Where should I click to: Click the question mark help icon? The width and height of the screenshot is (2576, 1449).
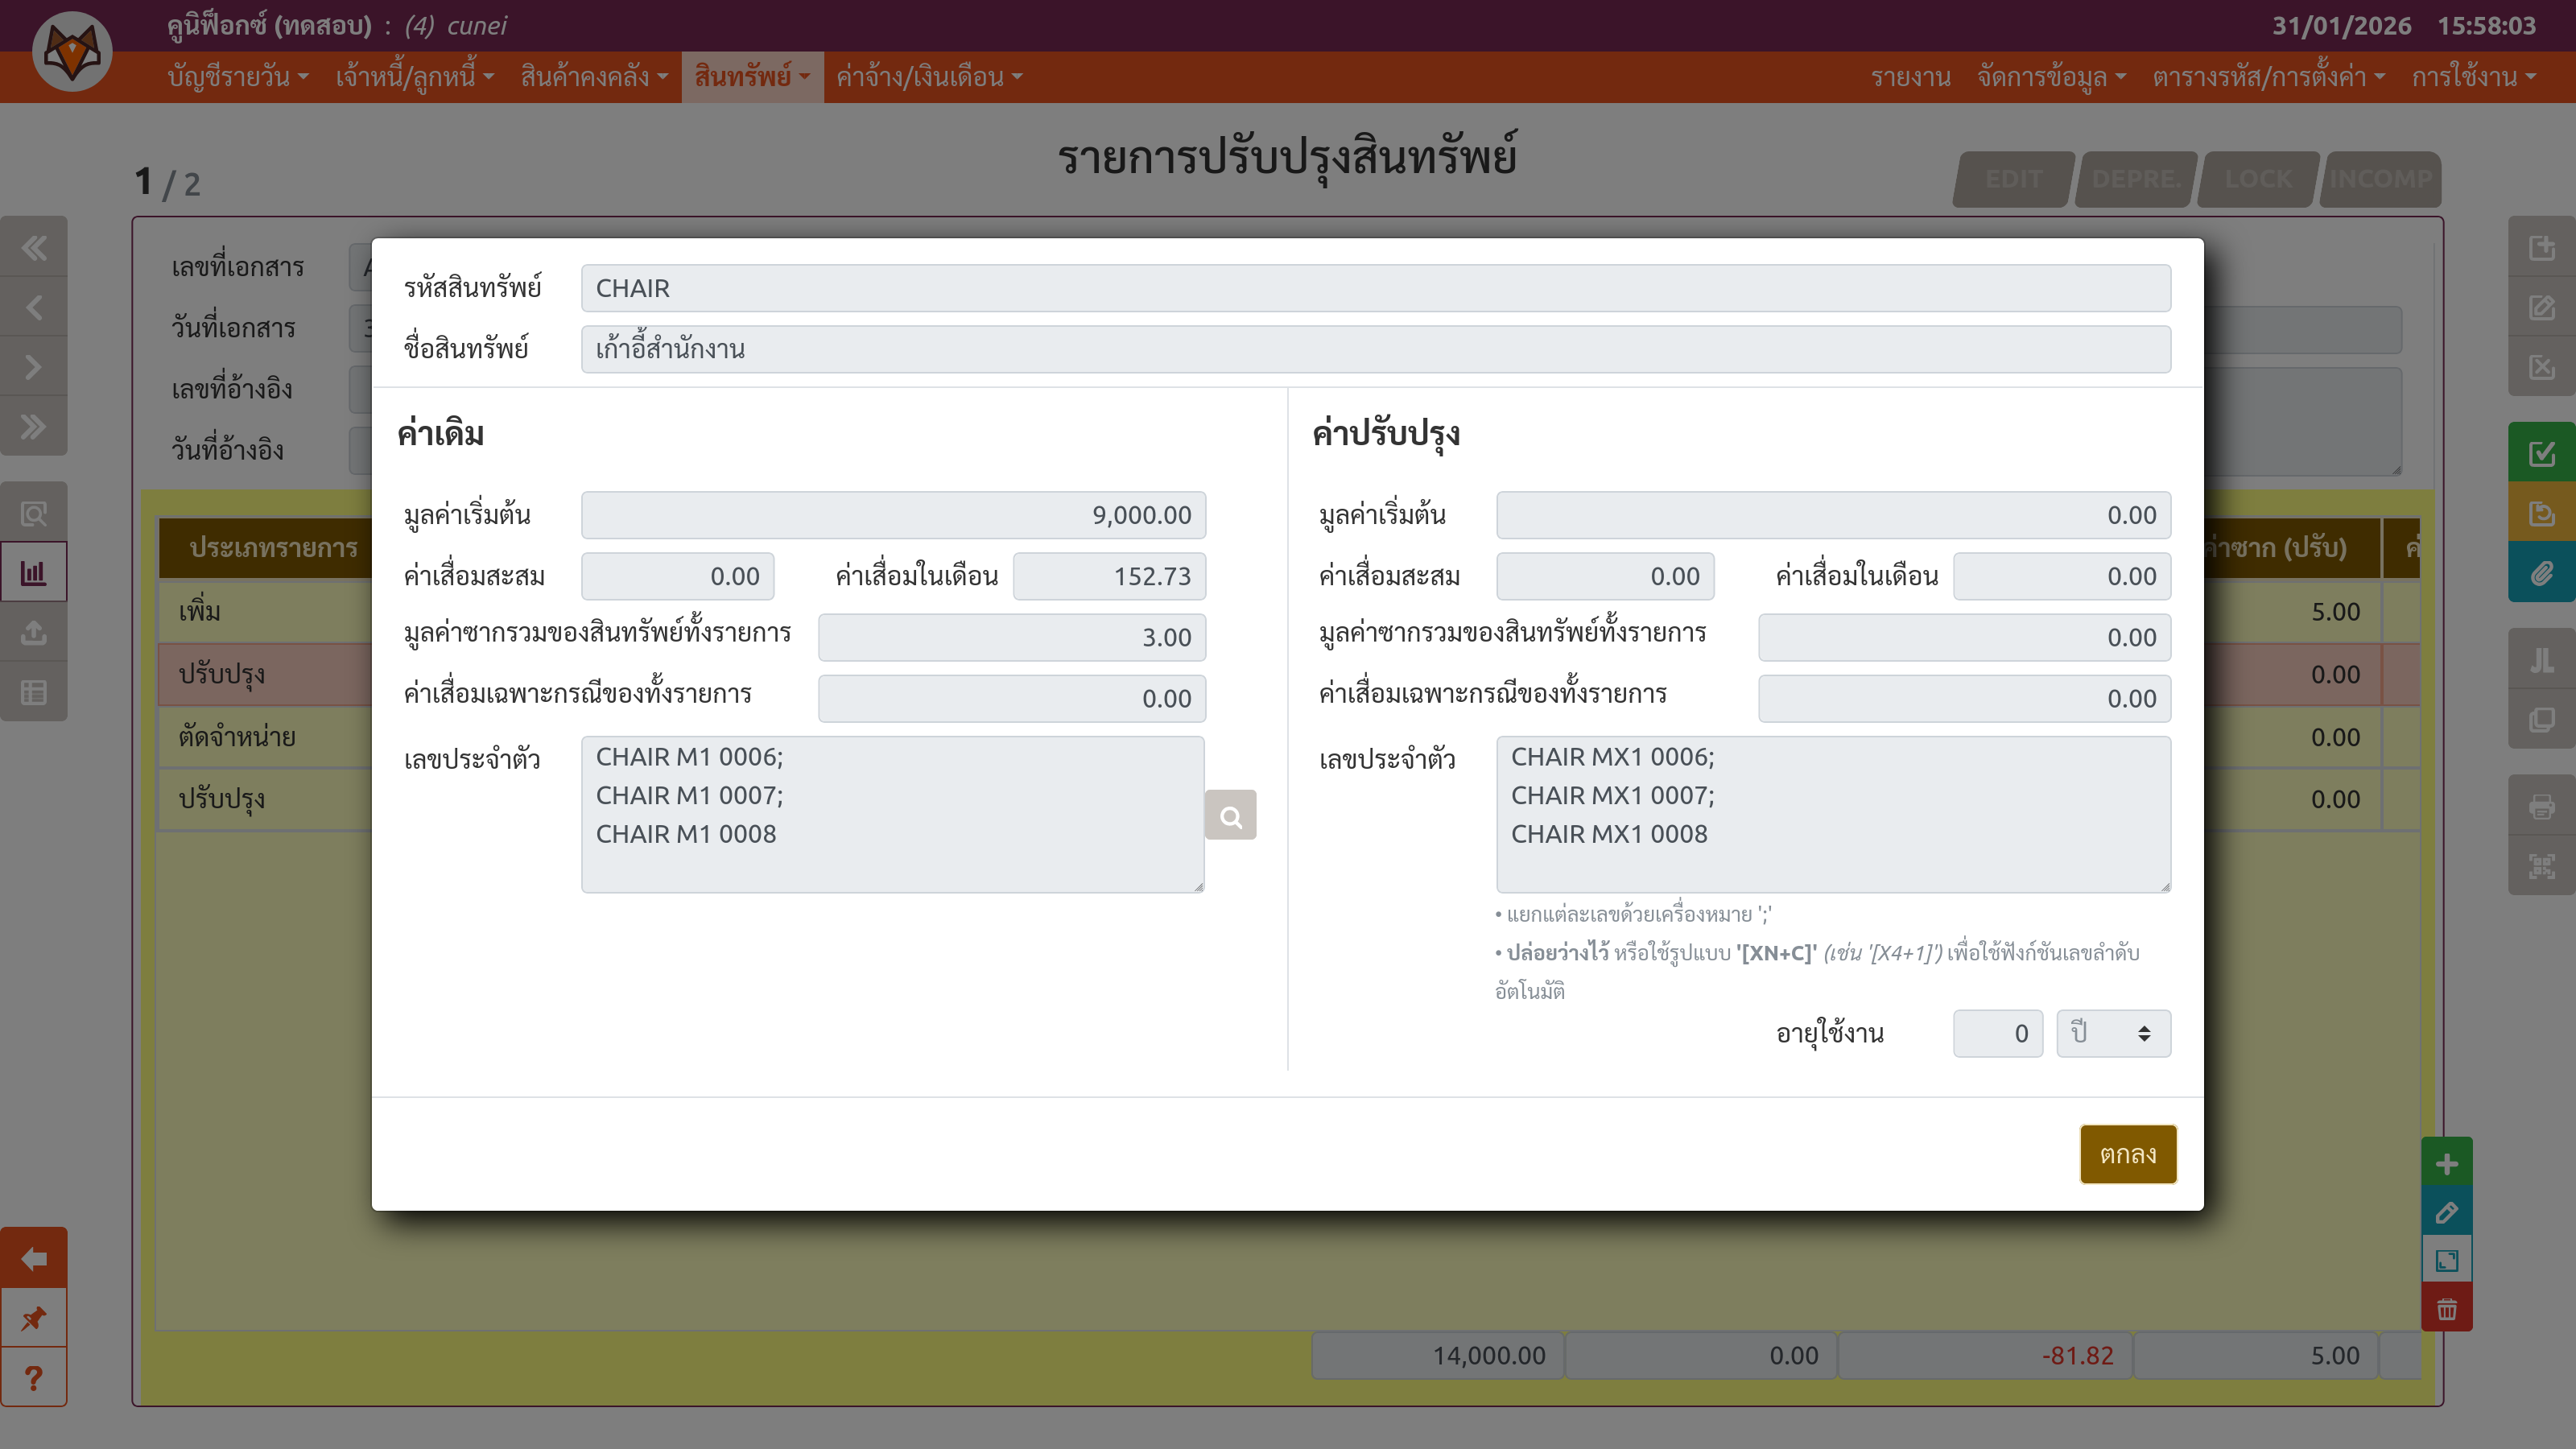coord(33,1378)
